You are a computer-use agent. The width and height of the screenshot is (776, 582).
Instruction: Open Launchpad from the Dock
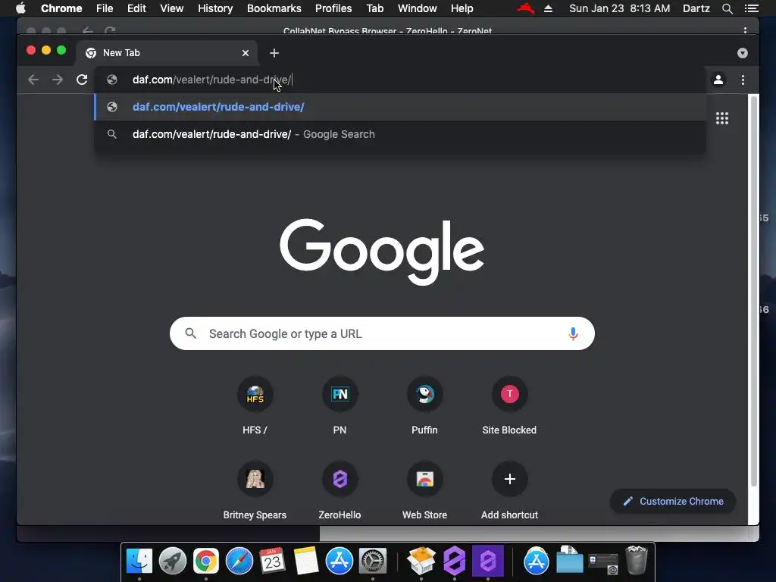point(173,561)
